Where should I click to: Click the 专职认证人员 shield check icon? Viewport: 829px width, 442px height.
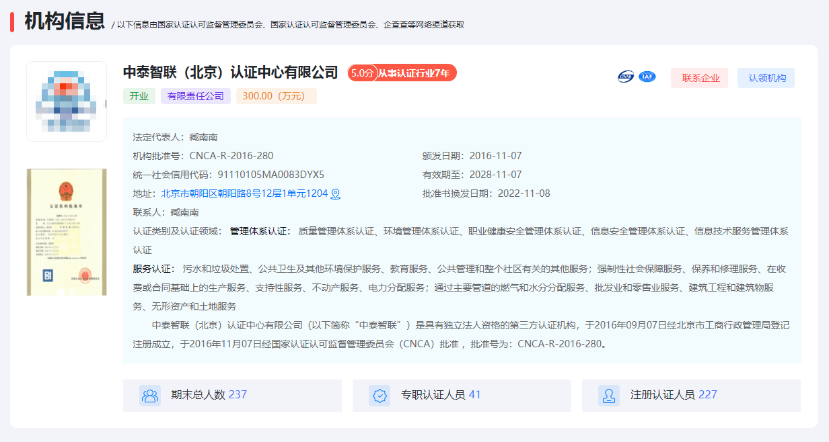(380, 396)
